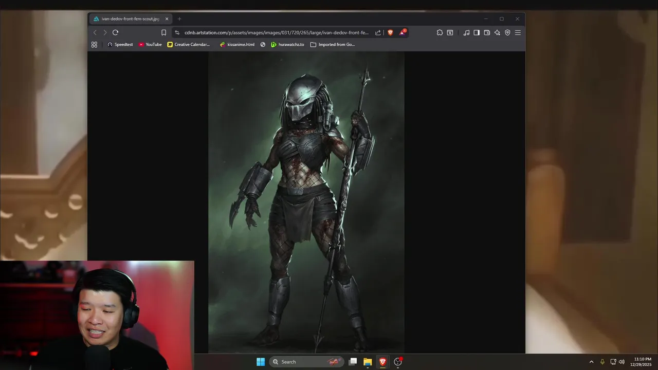Select the ivan-dedov-front-fem-scout.jpg tab
The height and width of the screenshot is (370, 658).
(131, 19)
